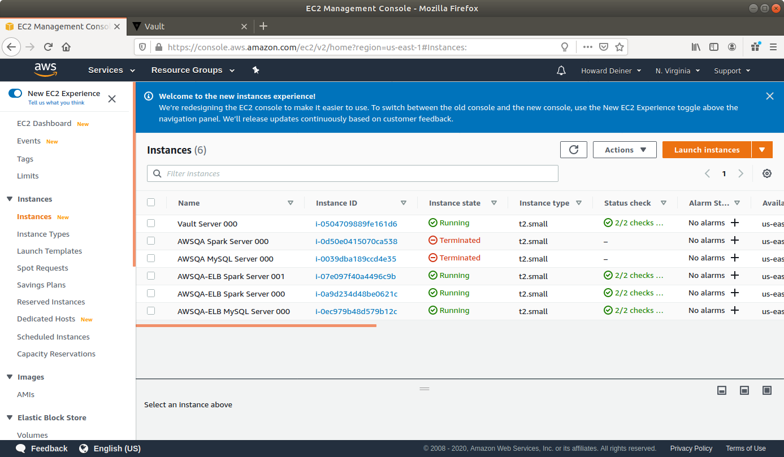Collapse the Elastic Block Store section

[10, 417]
